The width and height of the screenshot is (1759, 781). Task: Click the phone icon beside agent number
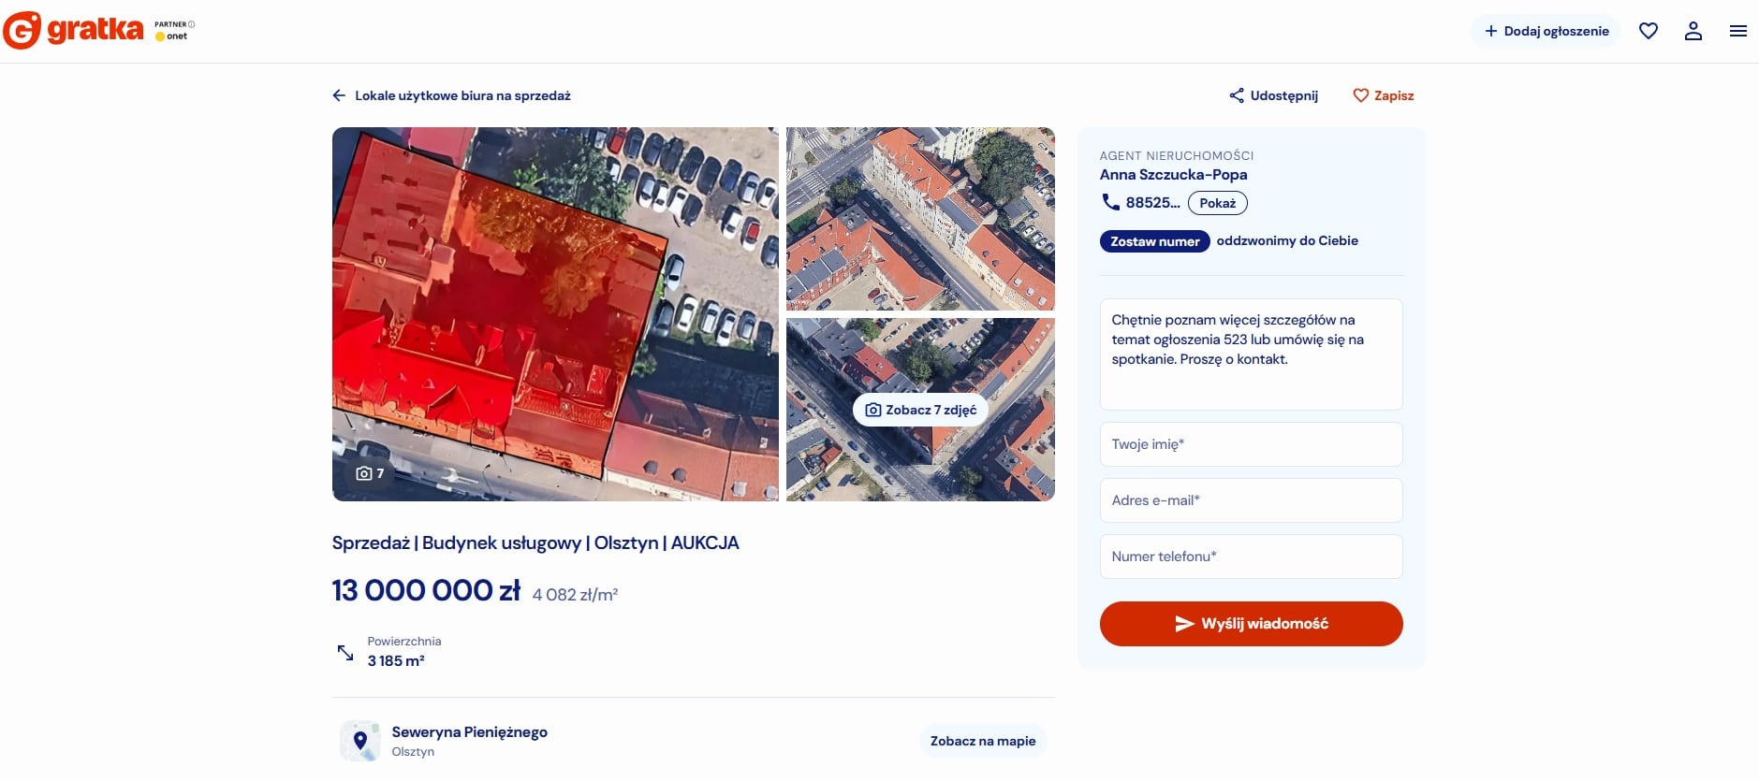(x=1110, y=202)
